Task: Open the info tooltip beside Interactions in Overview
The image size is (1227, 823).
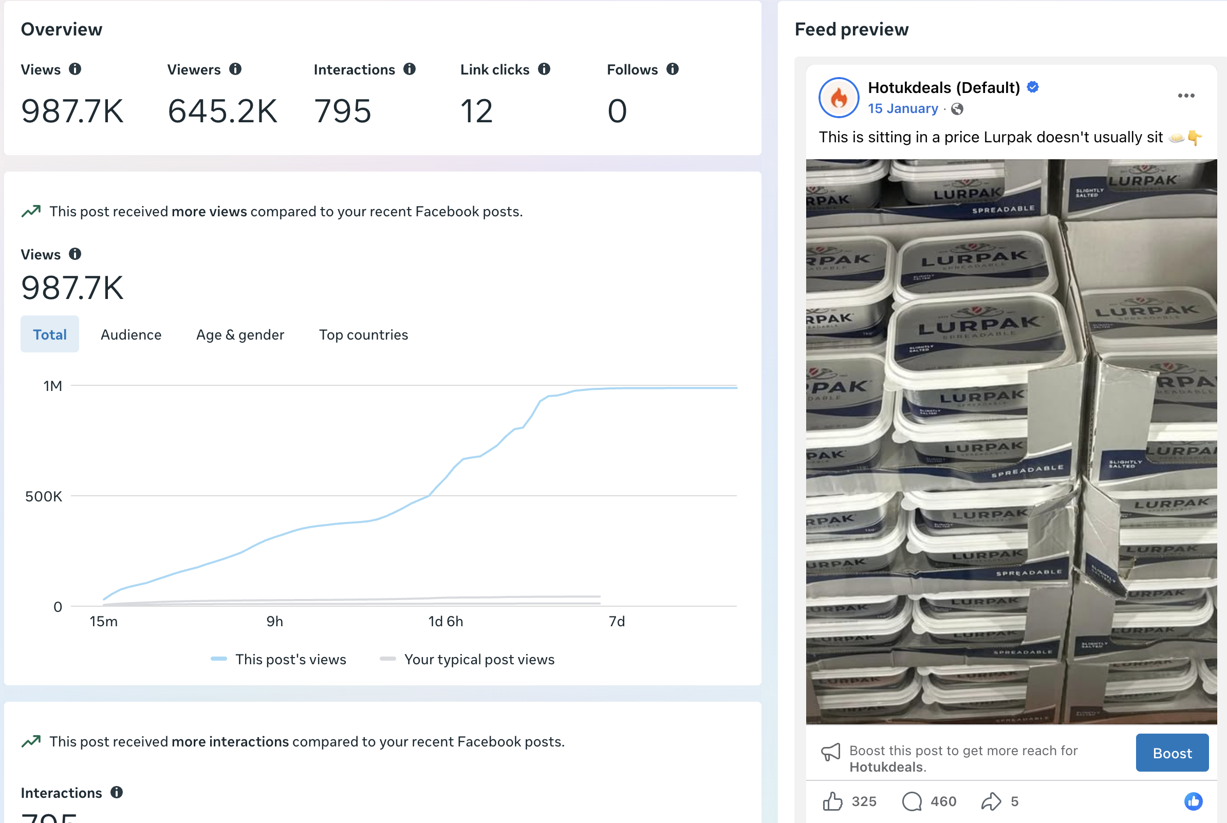Action: [x=410, y=69]
